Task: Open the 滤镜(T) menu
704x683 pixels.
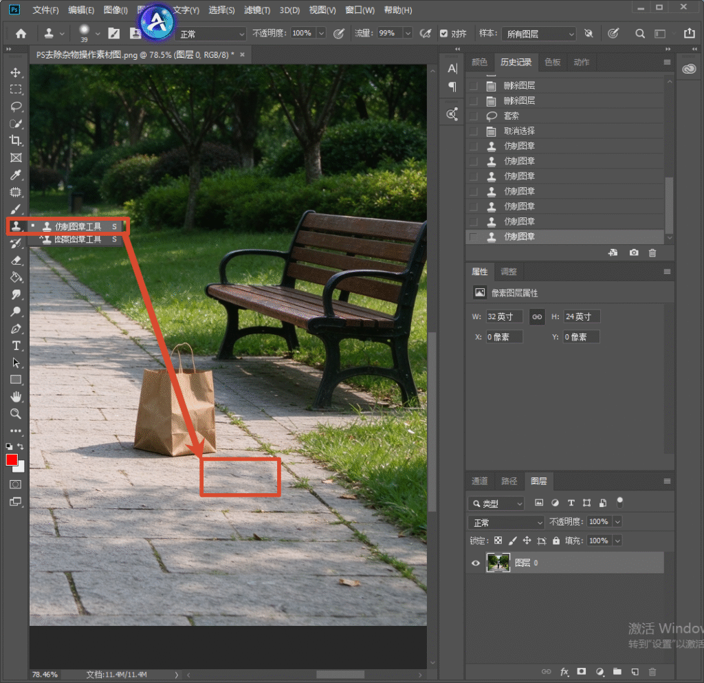Action: point(257,10)
